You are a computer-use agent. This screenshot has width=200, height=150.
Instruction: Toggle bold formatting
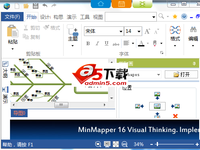(x=88, y=44)
